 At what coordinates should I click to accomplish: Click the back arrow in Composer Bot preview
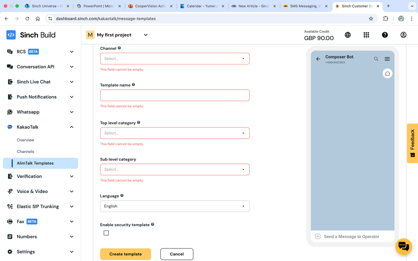coord(318,59)
